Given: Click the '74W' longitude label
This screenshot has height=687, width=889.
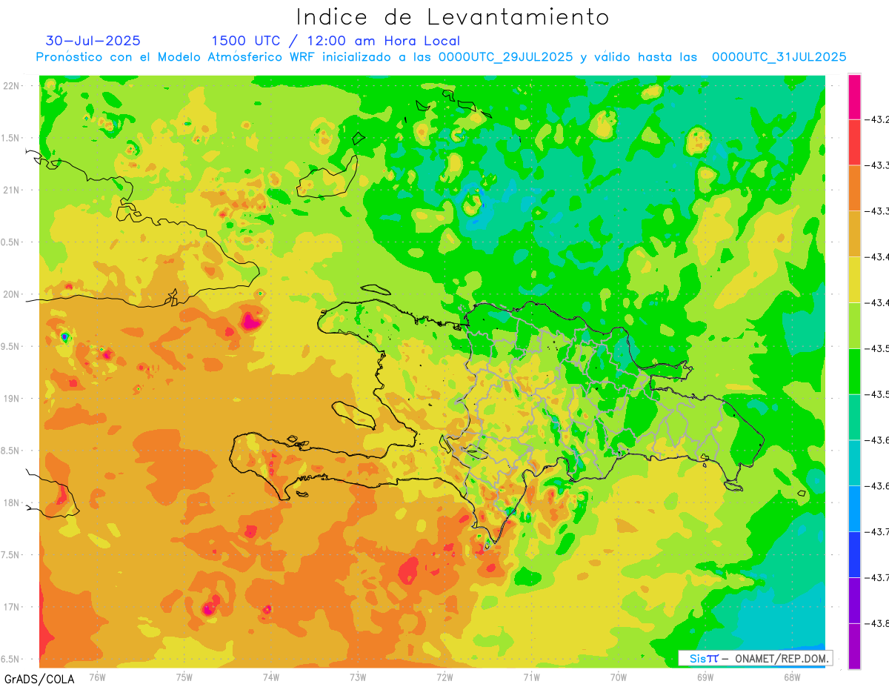Looking at the screenshot, I should (271, 677).
